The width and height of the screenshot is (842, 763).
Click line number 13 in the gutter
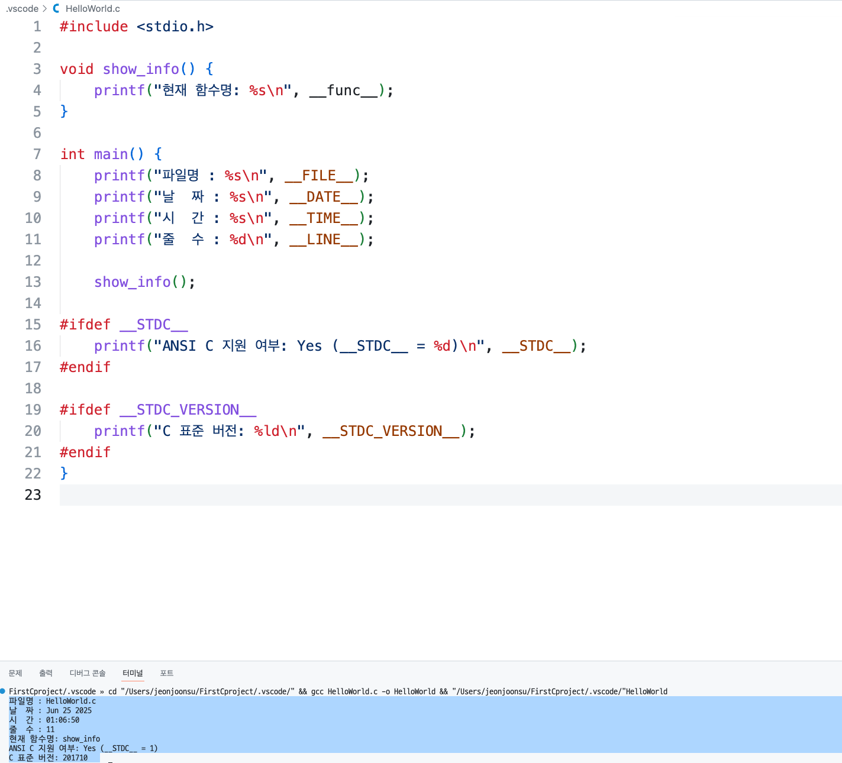[x=33, y=282]
